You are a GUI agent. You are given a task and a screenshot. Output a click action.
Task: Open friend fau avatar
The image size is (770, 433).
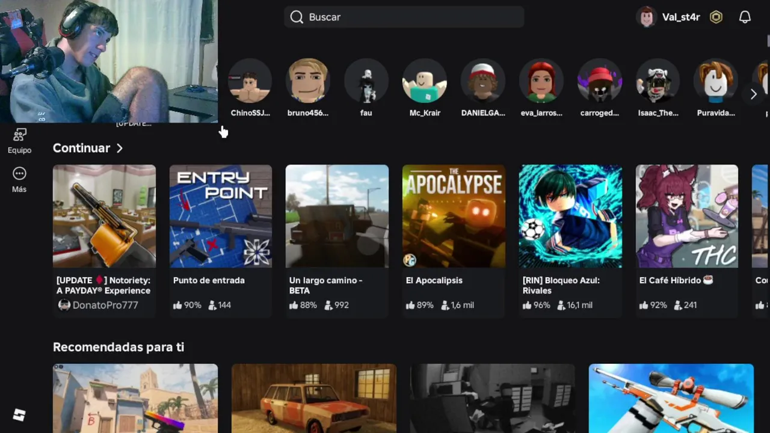[366, 81]
